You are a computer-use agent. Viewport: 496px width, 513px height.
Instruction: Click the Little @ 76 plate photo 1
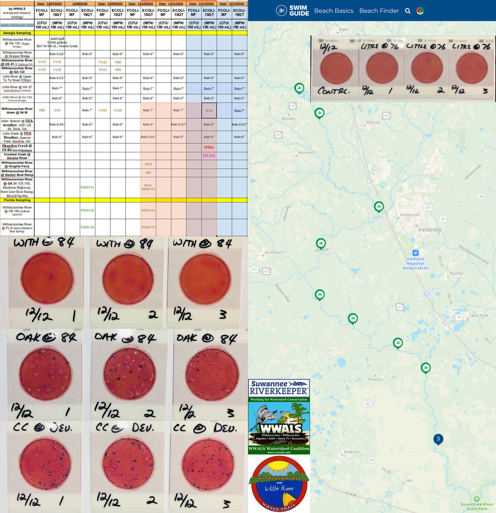click(381, 69)
